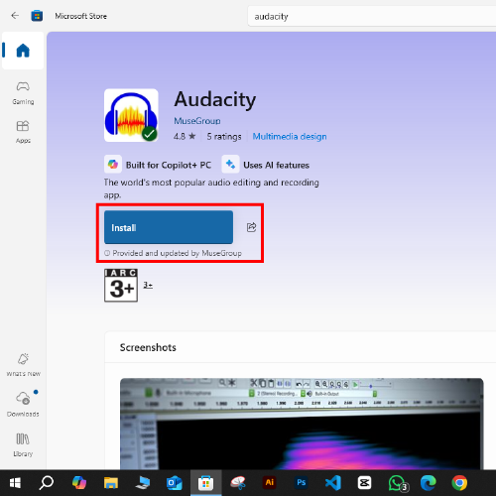
Task: Open the computer with arrow taskbar app
Action: pos(143,483)
